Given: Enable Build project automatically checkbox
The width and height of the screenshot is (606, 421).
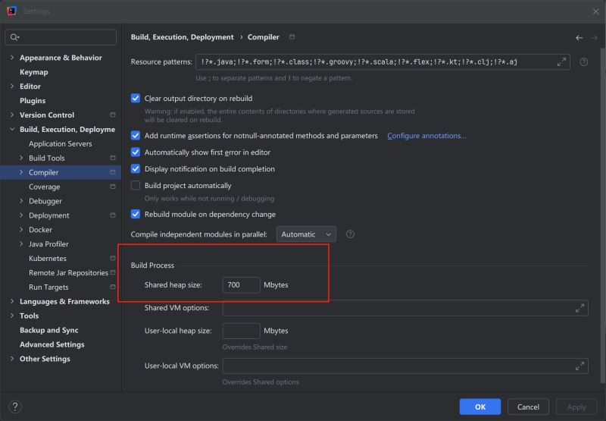Looking at the screenshot, I should [136, 186].
